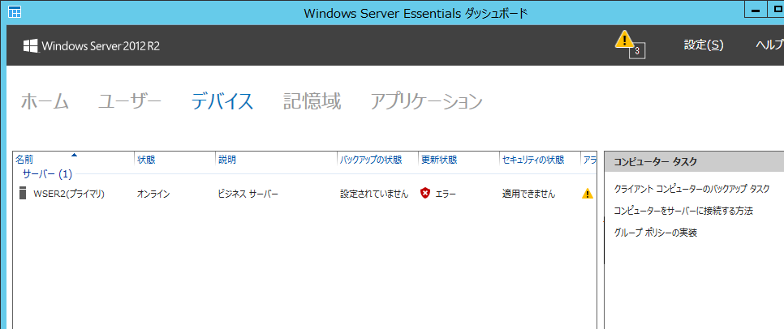The height and width of the screenshot is (329, 784).
Task: Switch to the ユーザー tab
Action: 130,101
